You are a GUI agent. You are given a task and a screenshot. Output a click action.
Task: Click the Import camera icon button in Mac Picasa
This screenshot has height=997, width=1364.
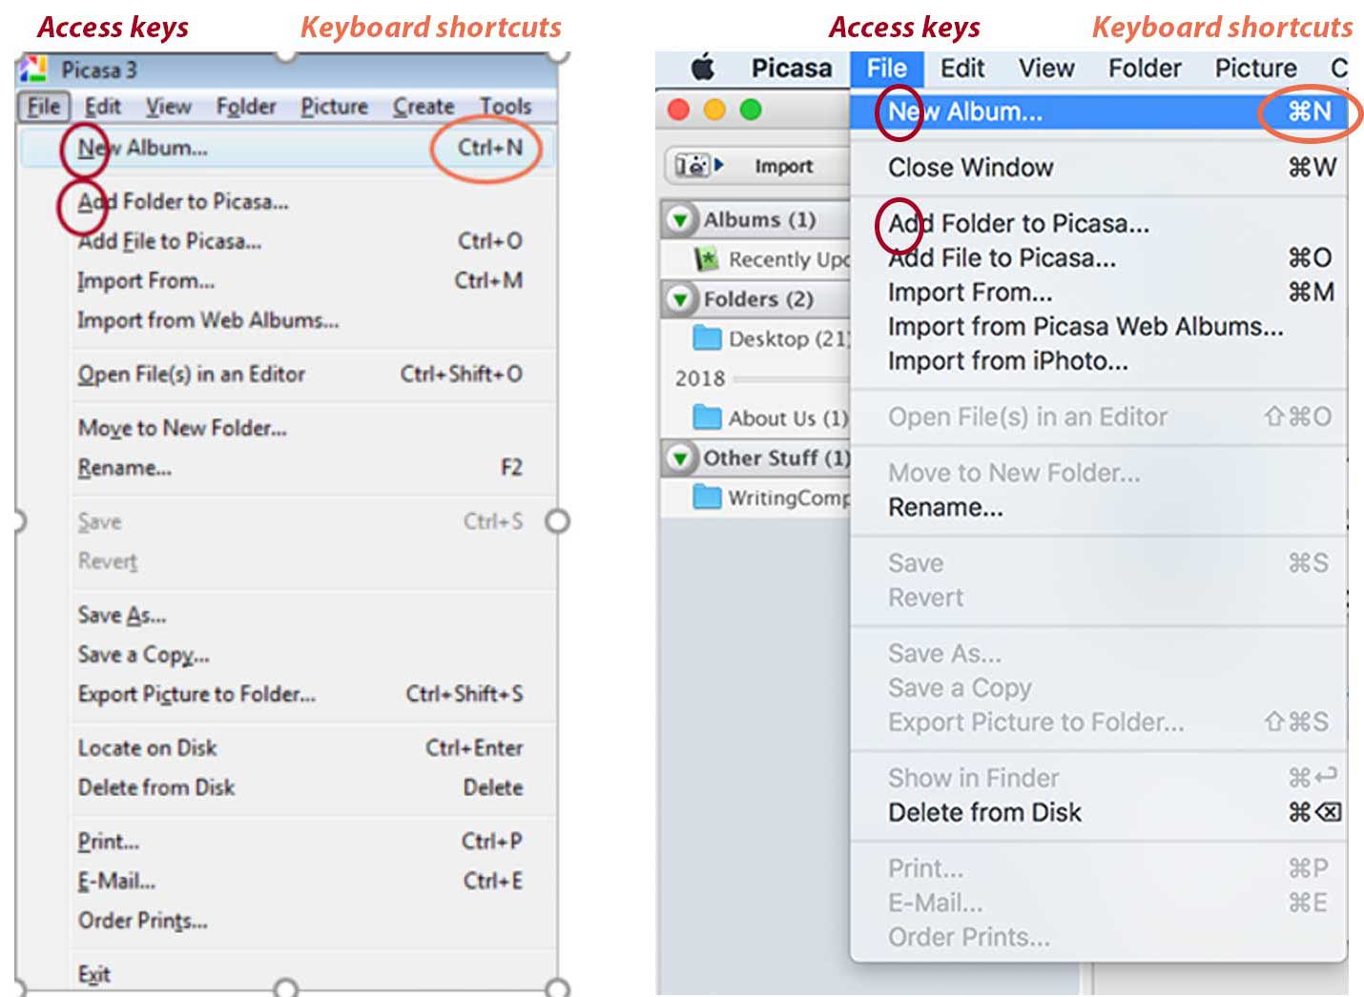point(700,165)
